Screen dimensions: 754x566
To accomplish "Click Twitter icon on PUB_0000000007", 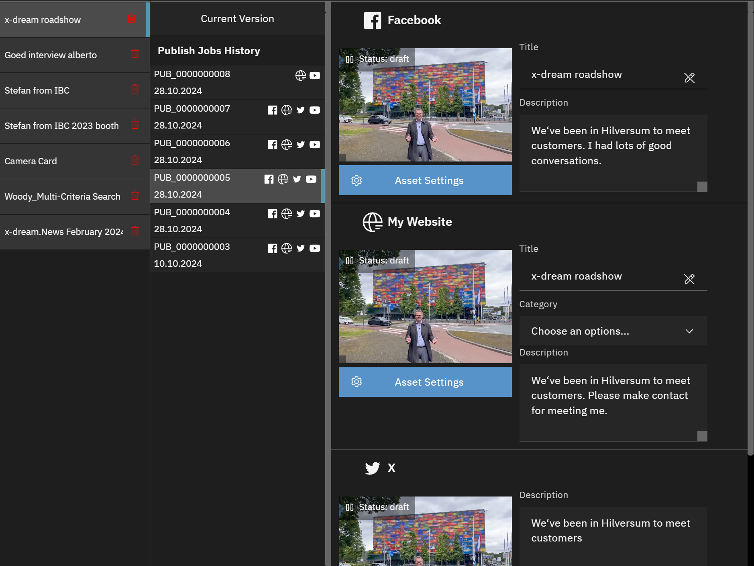I will 301,110.
